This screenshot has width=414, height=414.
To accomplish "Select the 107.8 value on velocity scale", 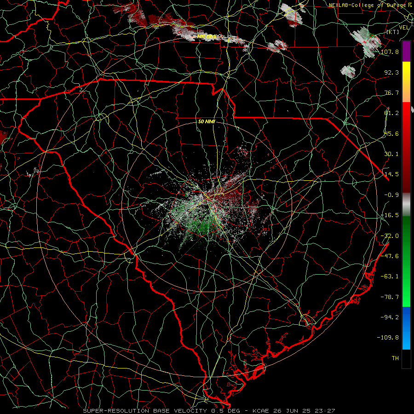I will click(390, 52).
